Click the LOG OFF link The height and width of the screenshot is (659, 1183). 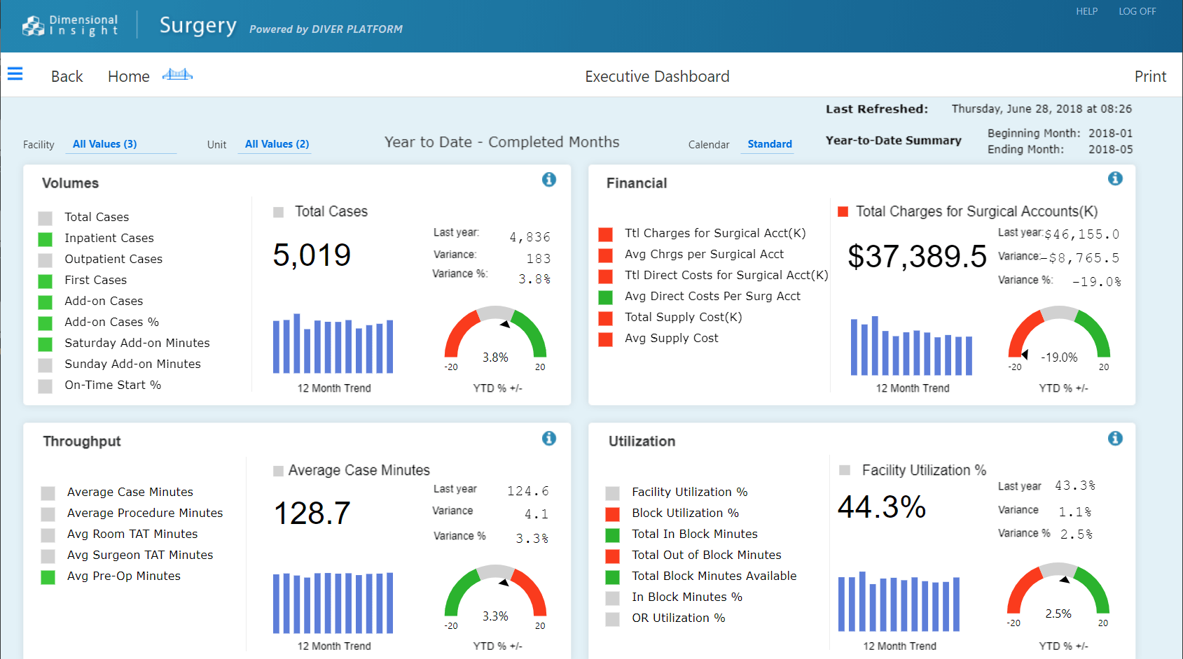tap(1137, 11)
